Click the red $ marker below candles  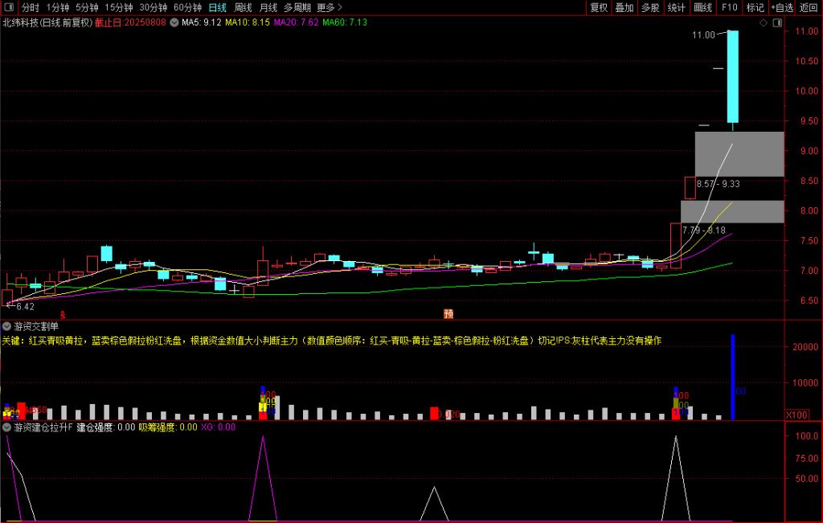[62, 315]
